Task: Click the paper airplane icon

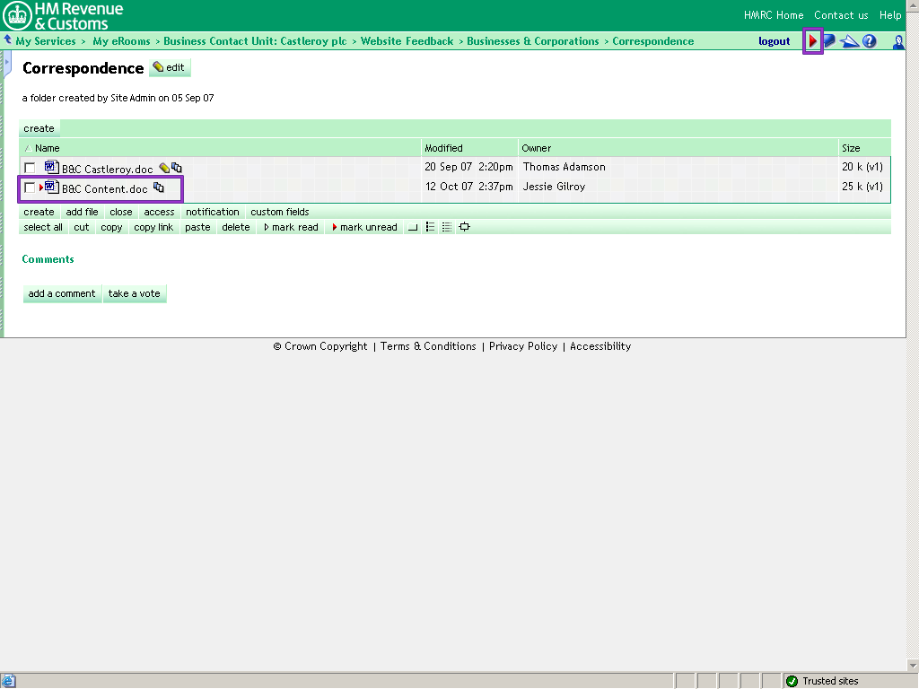Action: tap(849, 41)
